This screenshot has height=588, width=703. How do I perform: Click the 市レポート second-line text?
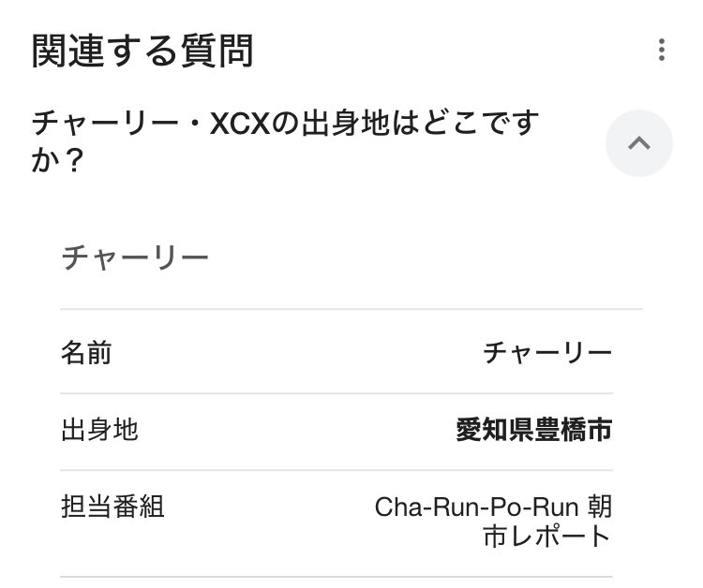[x=547, y=537]
